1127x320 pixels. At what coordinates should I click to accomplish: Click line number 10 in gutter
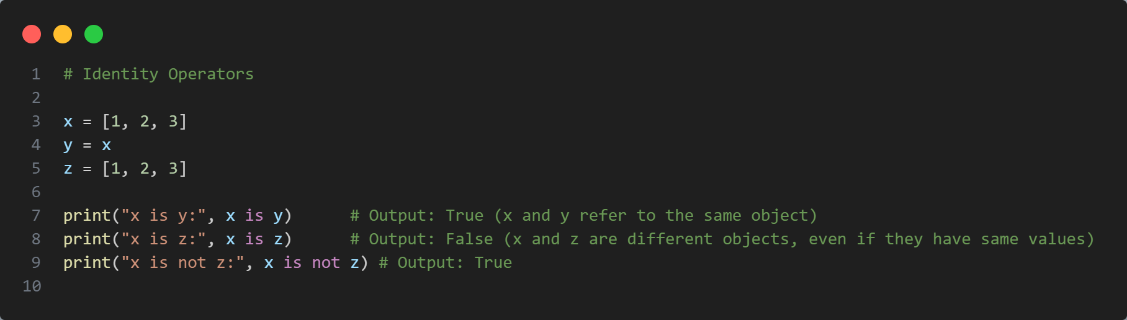(32, 287)
